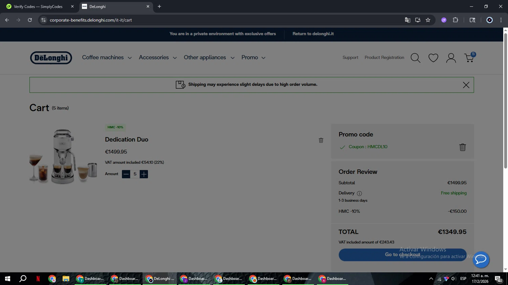Click the page vertical scrollbar
This screenshot has width=508, height=285.
click(505, 101)
